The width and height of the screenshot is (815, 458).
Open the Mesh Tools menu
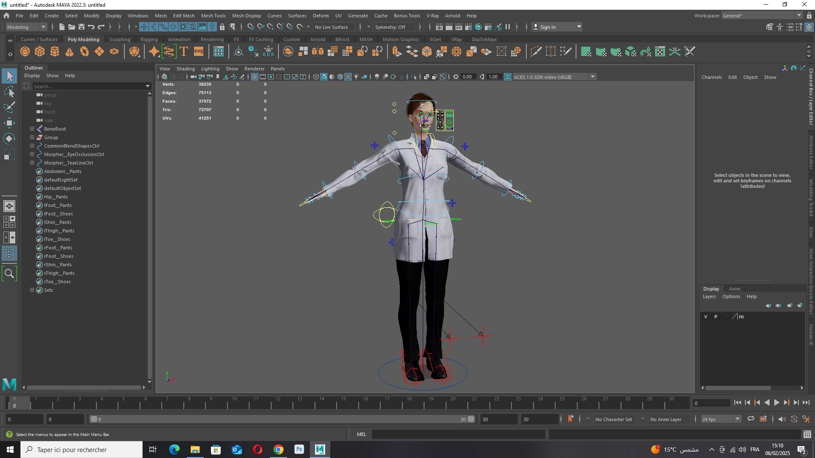[213, 16]
